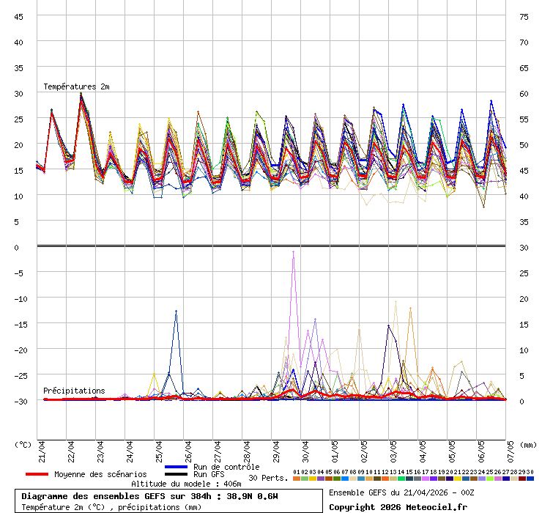Click 'Ensemble GEFS du 21/04/2026 - 00Z' text
Viewport: 542px width, 513px height.
tap(401, 492)
